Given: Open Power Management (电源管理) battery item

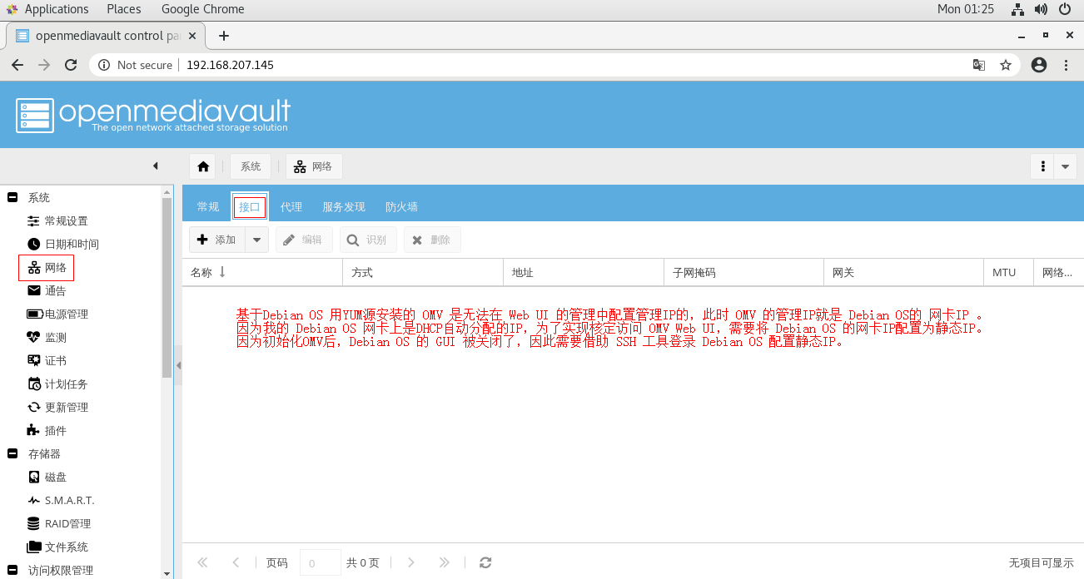Looking at the screenshot, I should point(57,314).
